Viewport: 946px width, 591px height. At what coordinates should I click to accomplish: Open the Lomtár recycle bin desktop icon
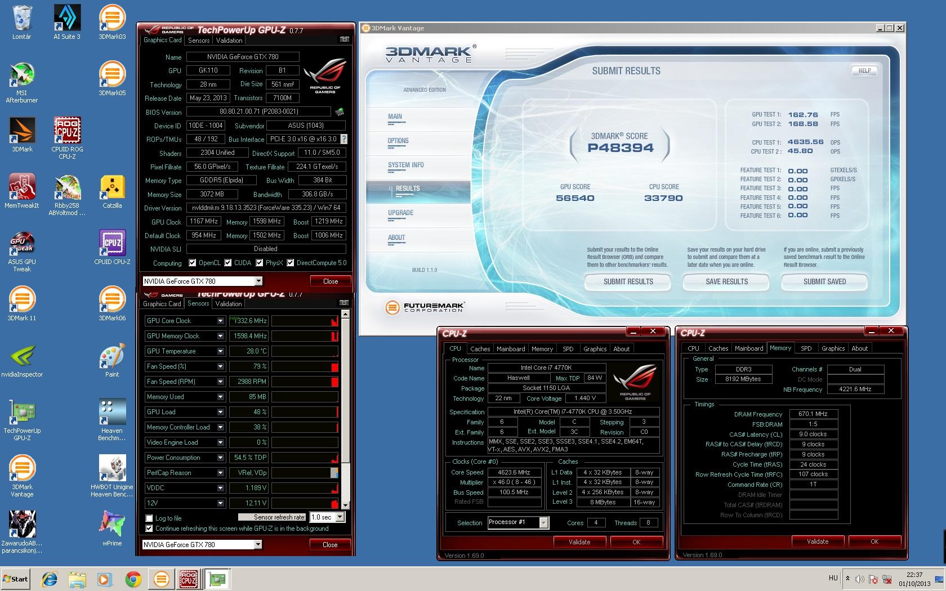pyautogui.click(x=22, y=23)
